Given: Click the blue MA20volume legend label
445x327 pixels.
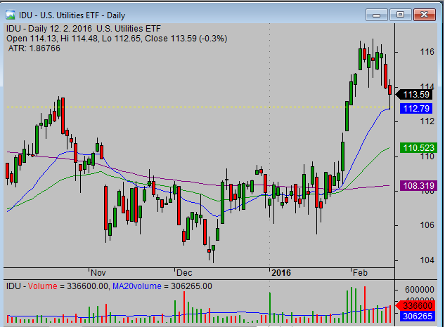Looking at the screenshot, I should (x=137, y=286).
